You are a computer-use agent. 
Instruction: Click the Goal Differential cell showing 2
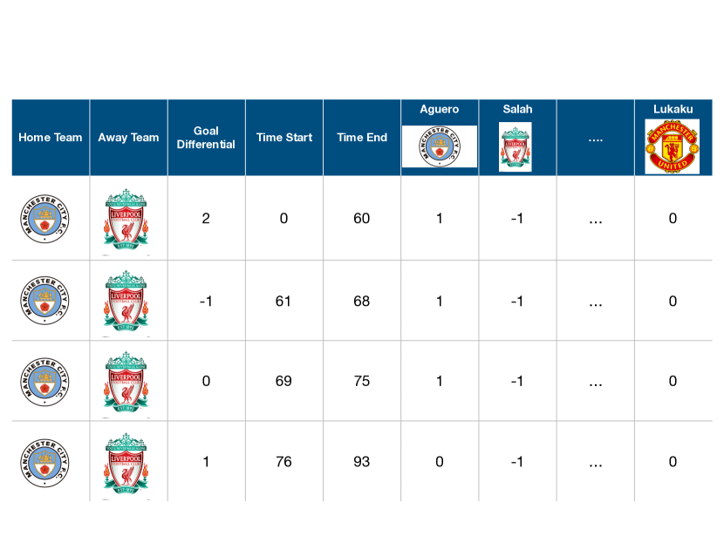tap(206, 219)
